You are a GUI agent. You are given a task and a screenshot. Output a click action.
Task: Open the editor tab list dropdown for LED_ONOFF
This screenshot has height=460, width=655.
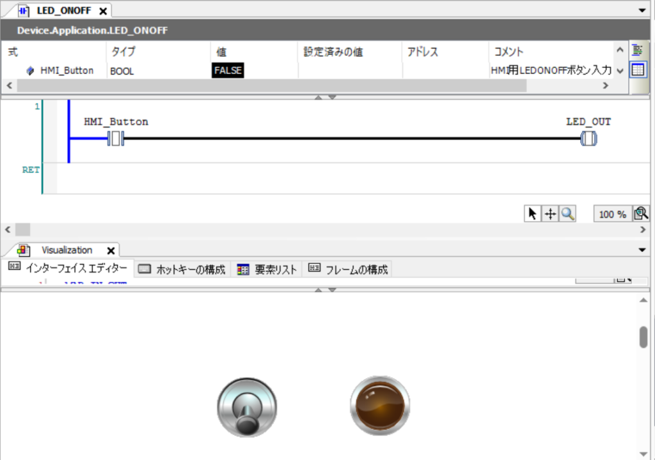642,11
